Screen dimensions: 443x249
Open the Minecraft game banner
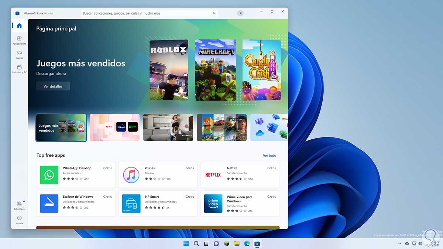point(215,70)
